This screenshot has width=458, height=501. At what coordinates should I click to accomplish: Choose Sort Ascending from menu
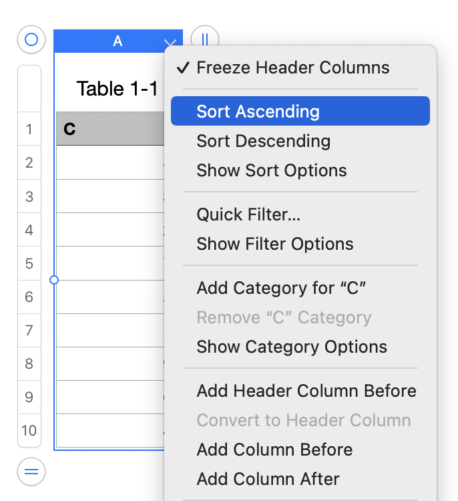[x=258, y=112]
